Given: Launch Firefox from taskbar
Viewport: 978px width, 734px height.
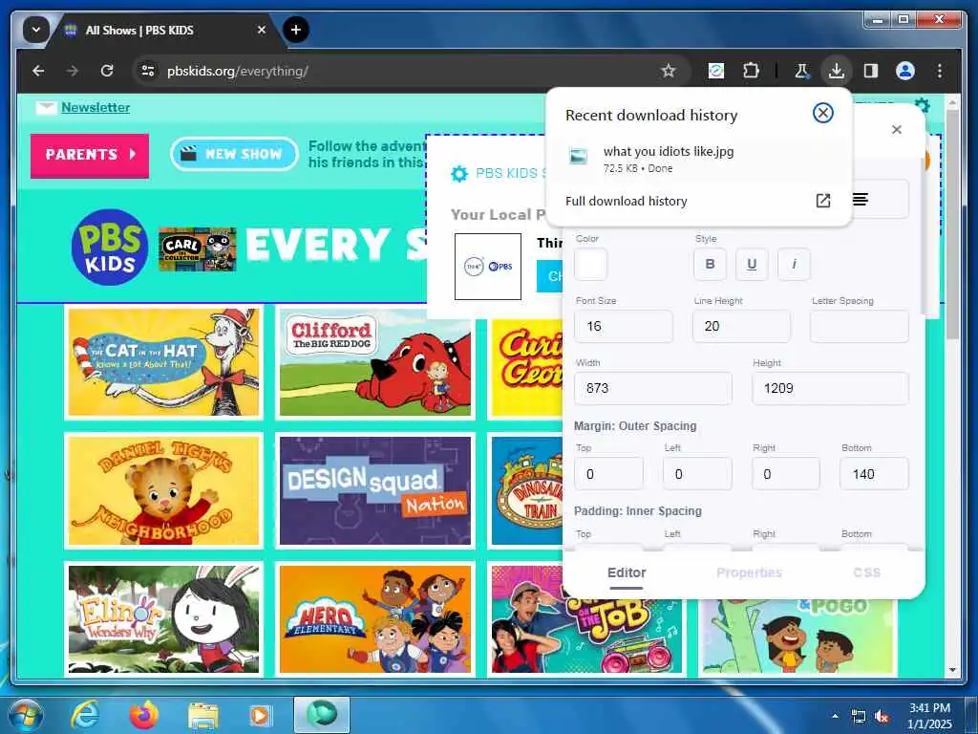Looking at the screenshot, I should [144, 715].
